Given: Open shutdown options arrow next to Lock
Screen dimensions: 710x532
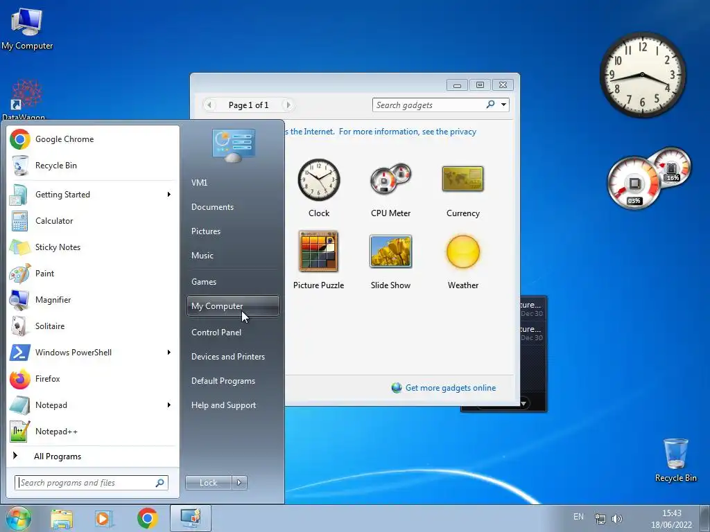Looking at the screenshot, I should [239, 483].
